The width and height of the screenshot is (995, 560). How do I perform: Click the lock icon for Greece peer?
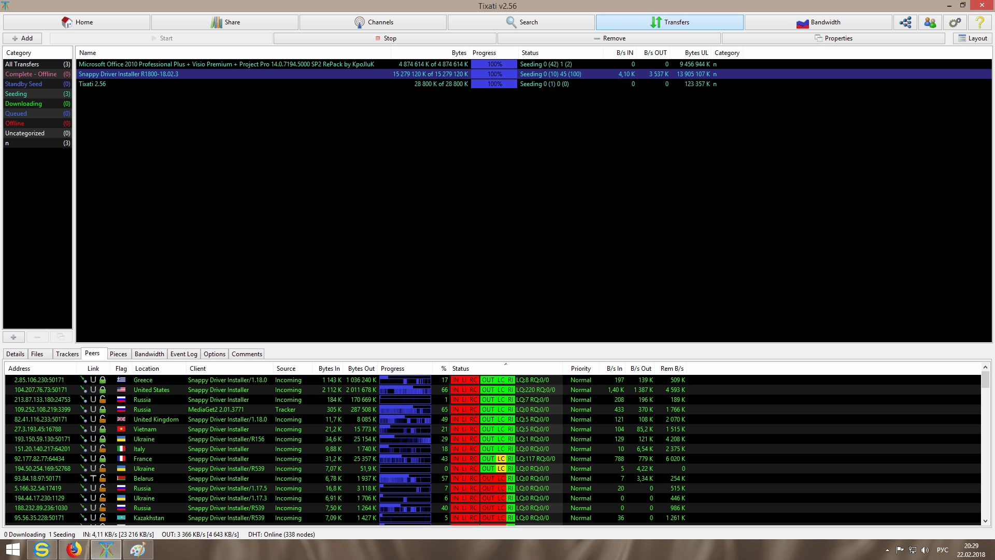[x=103, y=380]
